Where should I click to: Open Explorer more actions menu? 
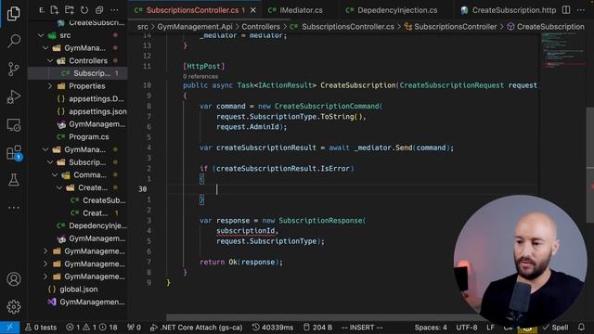[x=114, y=10]
